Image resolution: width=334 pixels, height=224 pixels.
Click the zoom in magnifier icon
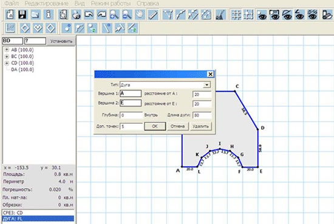[114, 15]
